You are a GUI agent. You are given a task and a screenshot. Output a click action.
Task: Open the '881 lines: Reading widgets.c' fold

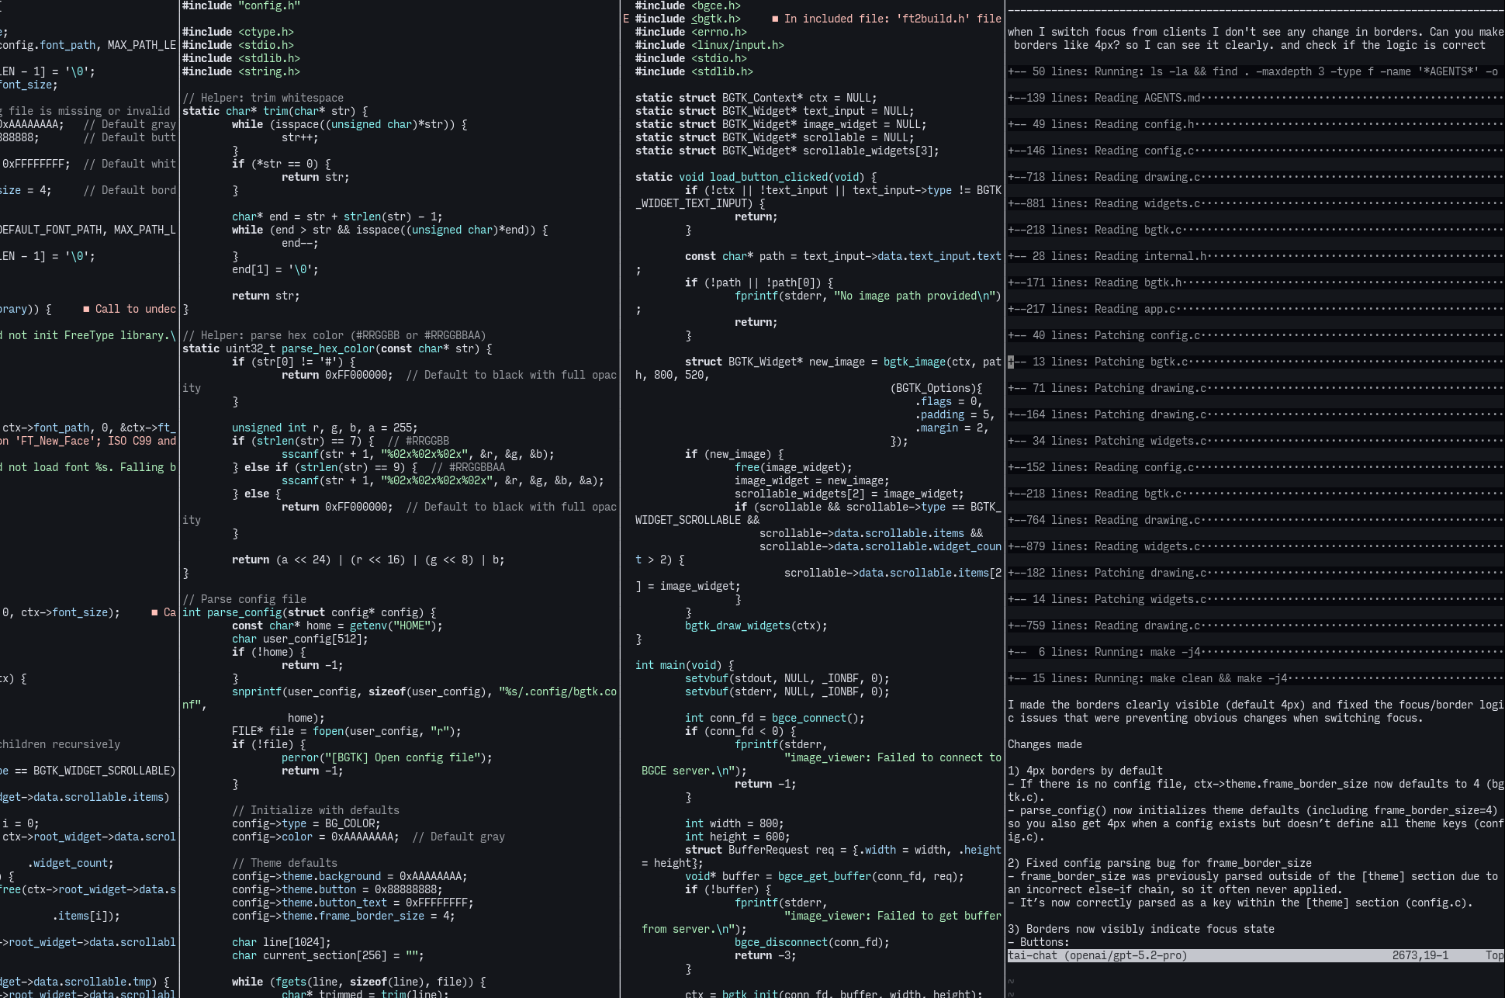[x=1255, y=203]
